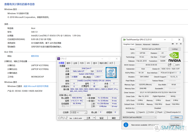
Task: Select the 测试分数 tab in CPU-Z
Action: (103, 63)
